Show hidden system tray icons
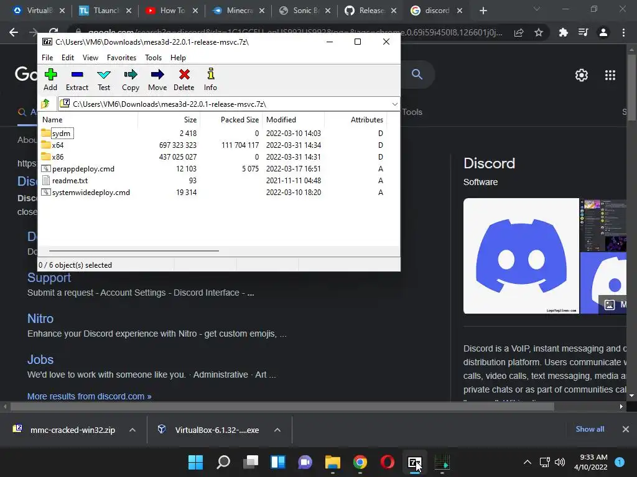This screenshot has height=477, width=637. pyautogui.click(x=528, y=462)
